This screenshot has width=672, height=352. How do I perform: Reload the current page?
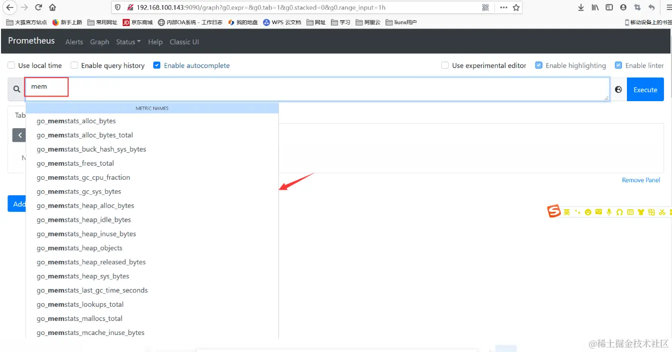coord(39,8)
